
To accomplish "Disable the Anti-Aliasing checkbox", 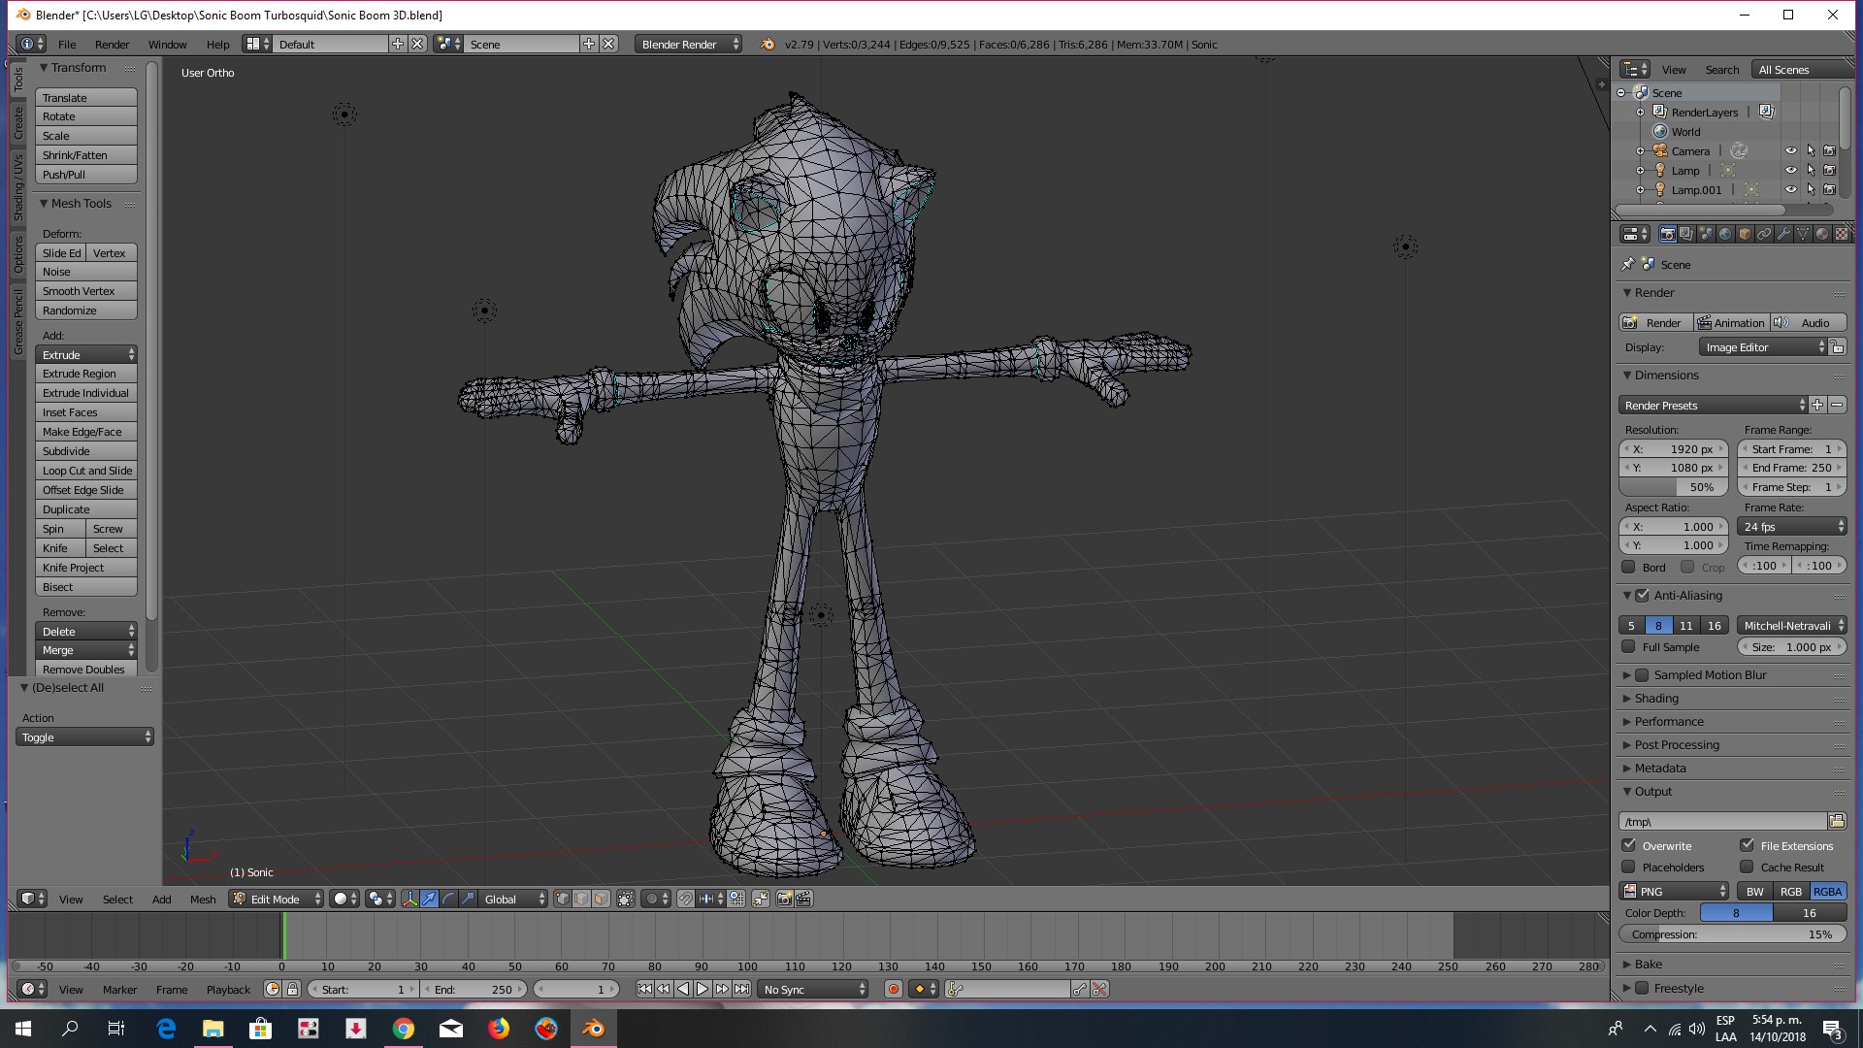I will coord(1642,596).
